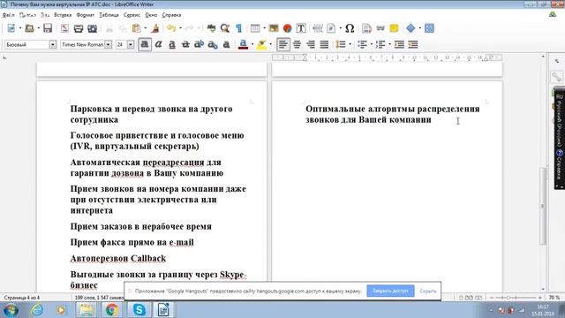Insert a text box
Image resolution: width=565 pixels, height=318 pixels.
[x=301, y=28]
